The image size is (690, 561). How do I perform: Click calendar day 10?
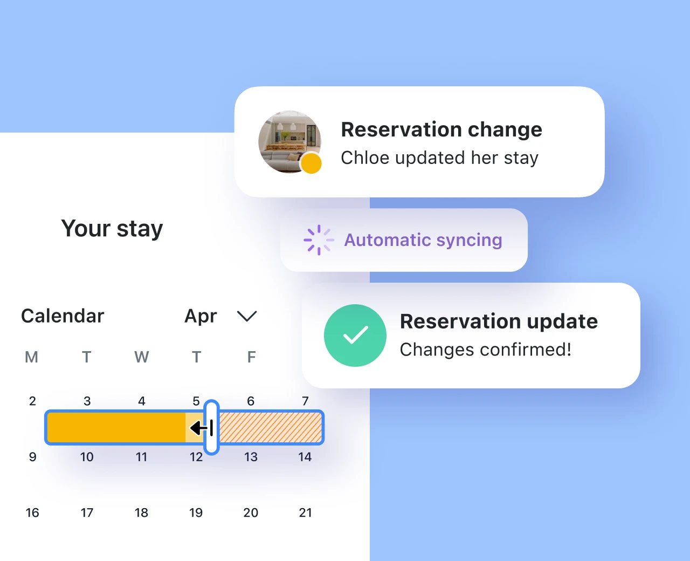pyautogui.click(x=87, y=457)
